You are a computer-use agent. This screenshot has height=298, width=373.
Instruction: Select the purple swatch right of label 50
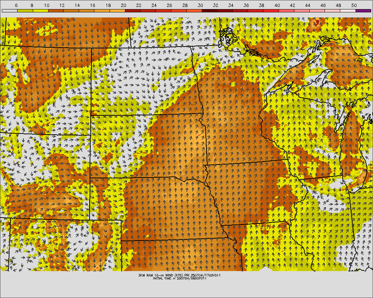click(363, 11)
